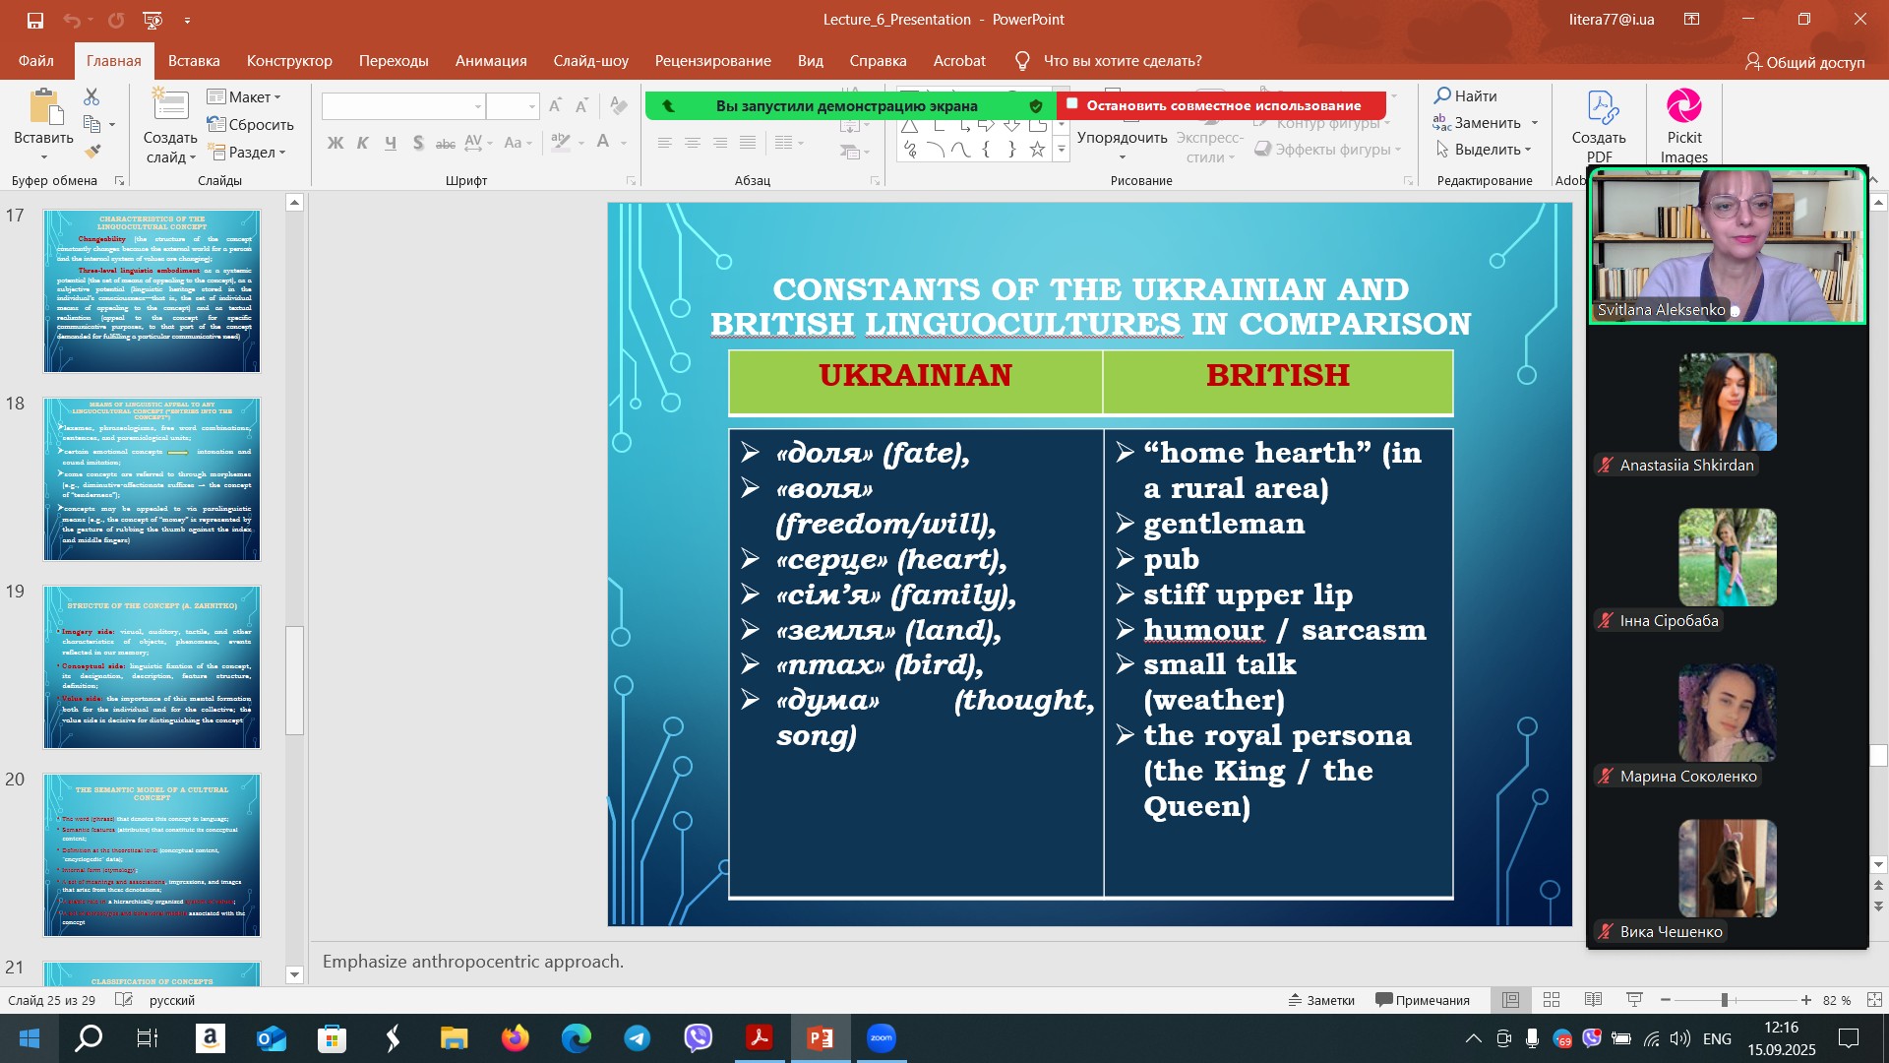Switch to the Анимация tab
The height and width of the screenshot is (1063, 1889).
[x=491, y=61]
